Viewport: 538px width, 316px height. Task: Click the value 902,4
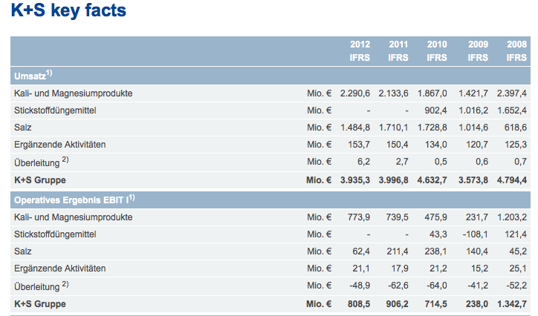pyautogui.click(x=435, y=111)
